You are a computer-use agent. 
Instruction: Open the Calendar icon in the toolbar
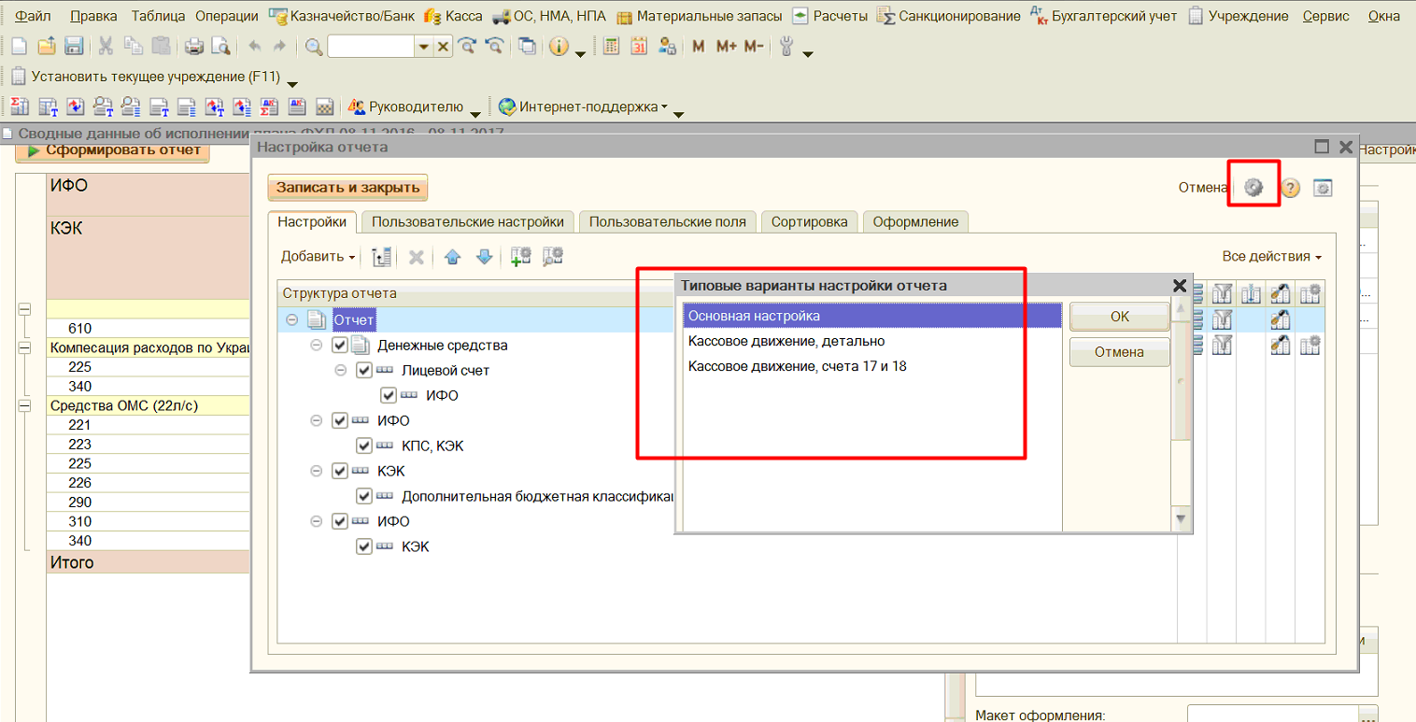[x=639, y=47]
